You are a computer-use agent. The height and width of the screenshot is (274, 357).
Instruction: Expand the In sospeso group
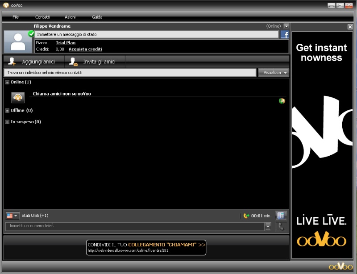click(x=7, y=122)
